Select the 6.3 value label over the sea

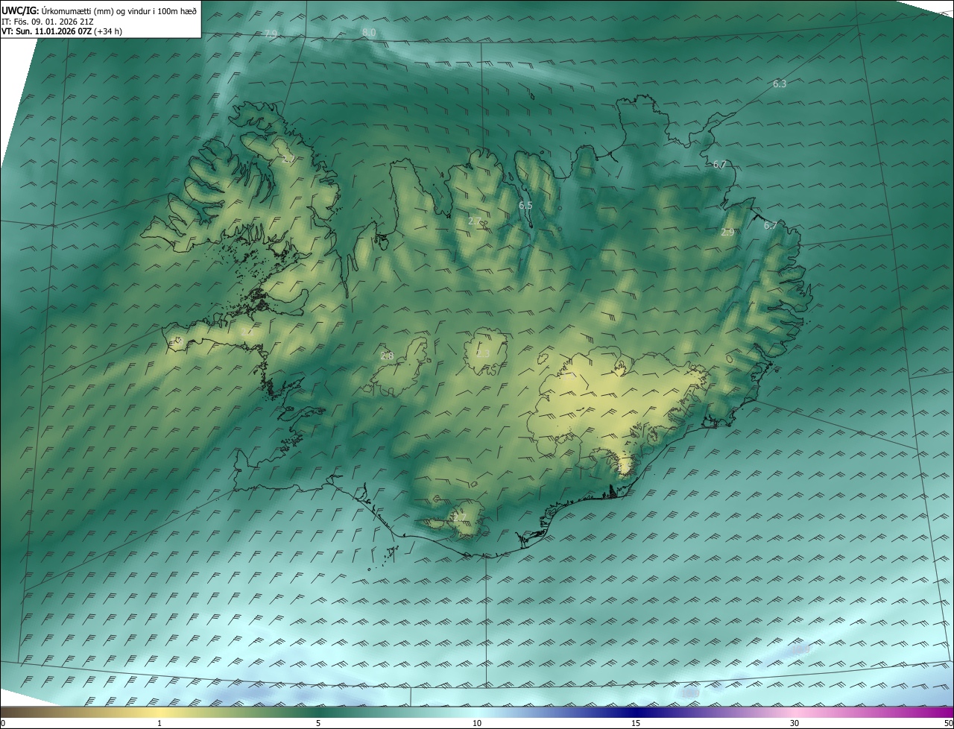coord(780,84)
